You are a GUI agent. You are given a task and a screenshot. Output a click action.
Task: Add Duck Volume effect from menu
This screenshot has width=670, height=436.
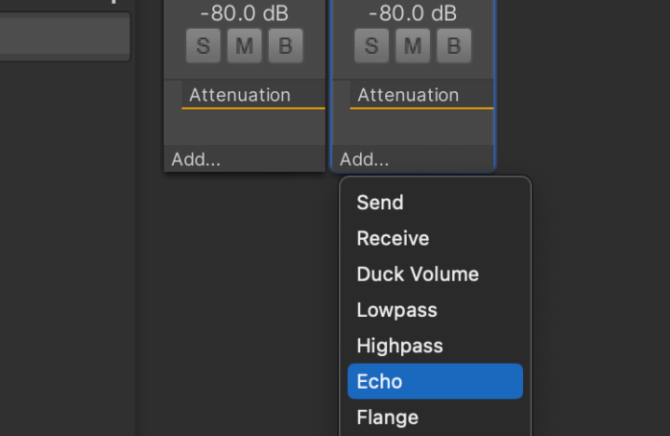pyautogui.click(x=417, y=274)
